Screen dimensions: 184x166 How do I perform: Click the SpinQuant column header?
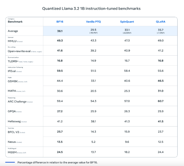pyautogui.click(x=127, y=22)
